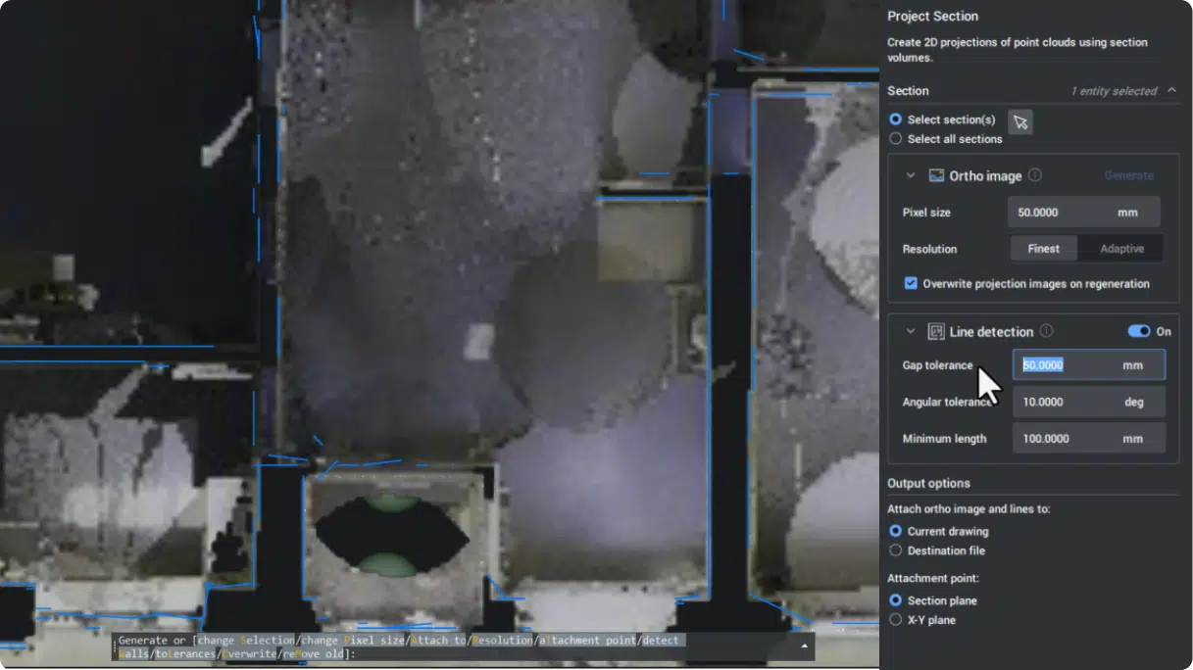Image resolution: width=1193 pixels, height=670 pixels.
Task: Collapse the Section panel header
Action: [1172, 90]
